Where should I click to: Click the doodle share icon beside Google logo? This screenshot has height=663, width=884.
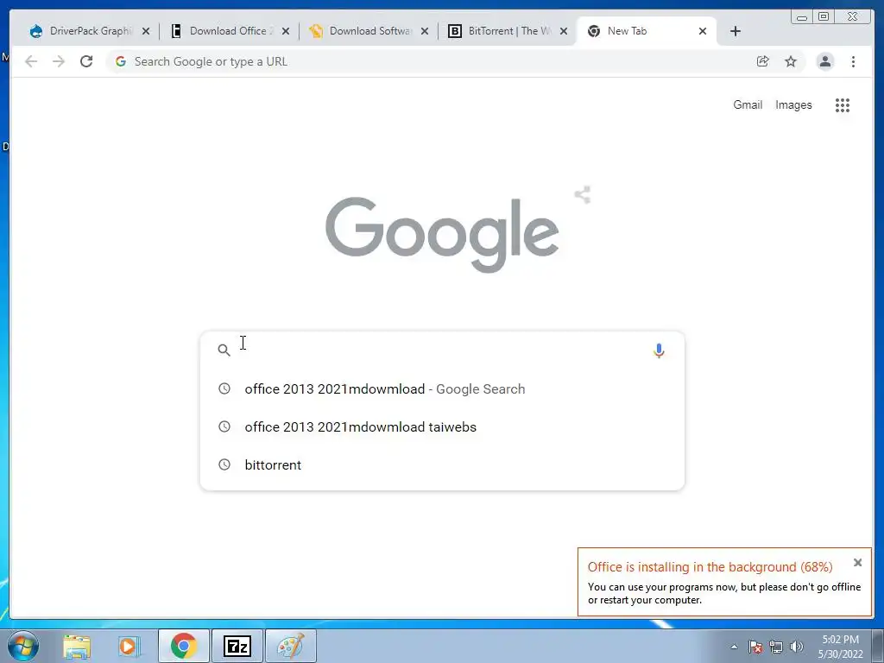583,195
